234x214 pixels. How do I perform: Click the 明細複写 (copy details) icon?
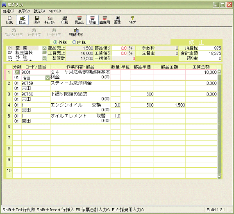[76, 32]
